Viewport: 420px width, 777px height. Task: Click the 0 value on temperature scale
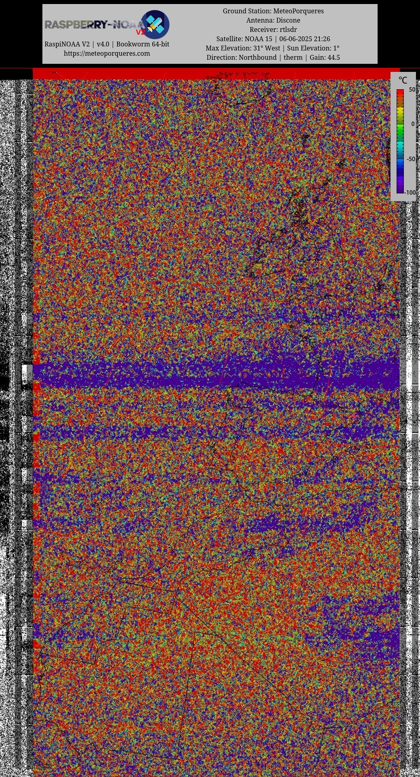point(413,124)
